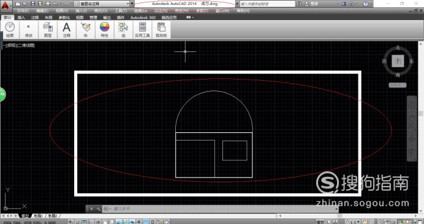Open the 特性 color wheel properties panel
Image resolution: width=424 pixels, height=224 pixels.
click(x=104, y=30)
